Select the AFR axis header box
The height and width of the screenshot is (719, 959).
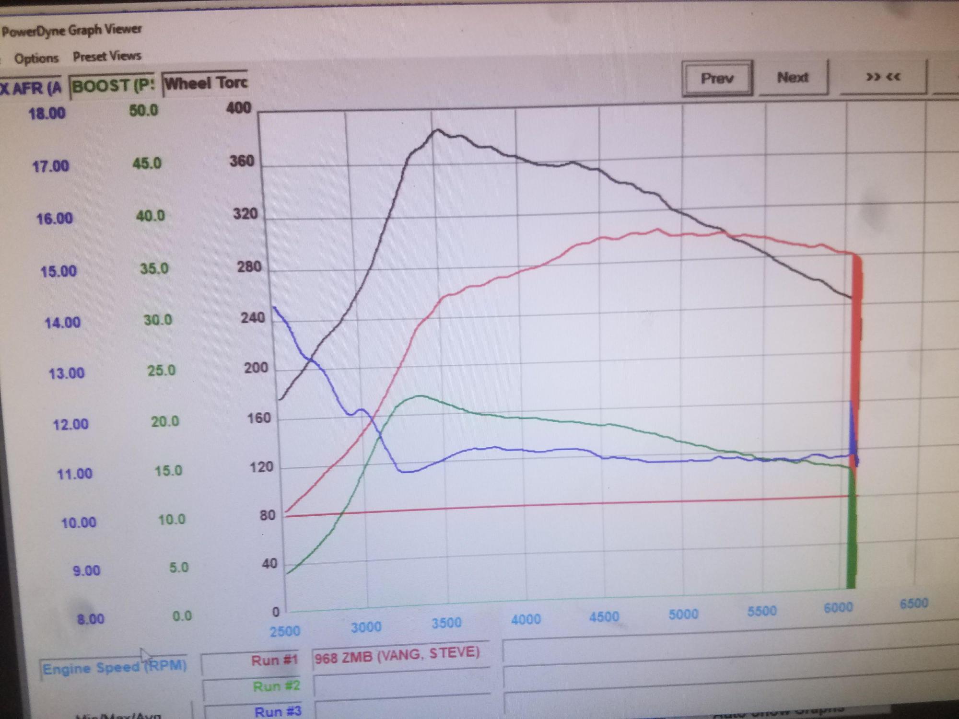(31, 88)
